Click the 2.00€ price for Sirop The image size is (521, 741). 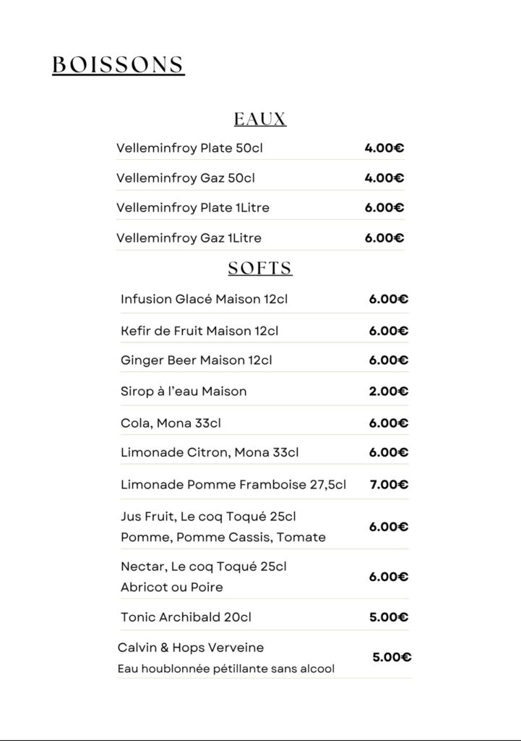pos(389,391)
